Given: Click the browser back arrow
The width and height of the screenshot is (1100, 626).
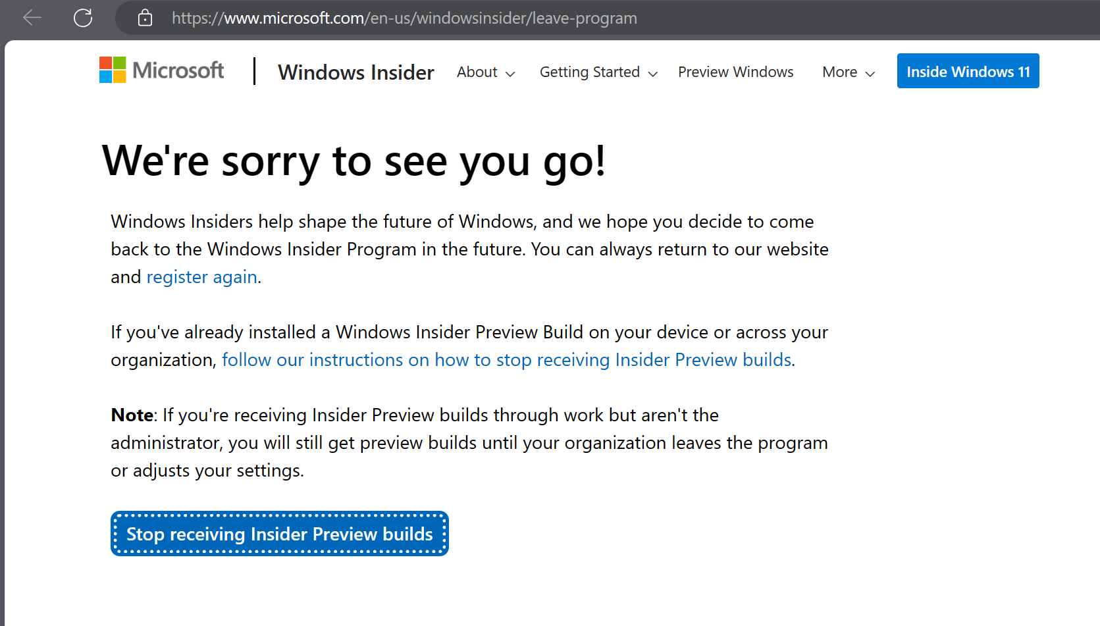Looking at the screenshot, I should point(31,18).
